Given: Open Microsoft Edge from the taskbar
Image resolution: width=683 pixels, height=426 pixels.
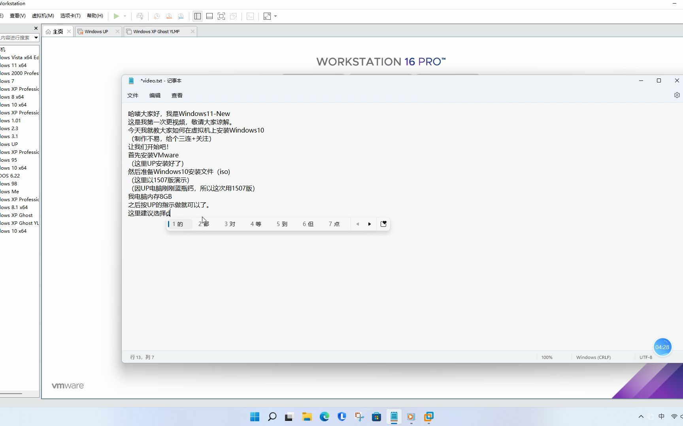Looking at the screenshot, I should [x=324, y=417].
